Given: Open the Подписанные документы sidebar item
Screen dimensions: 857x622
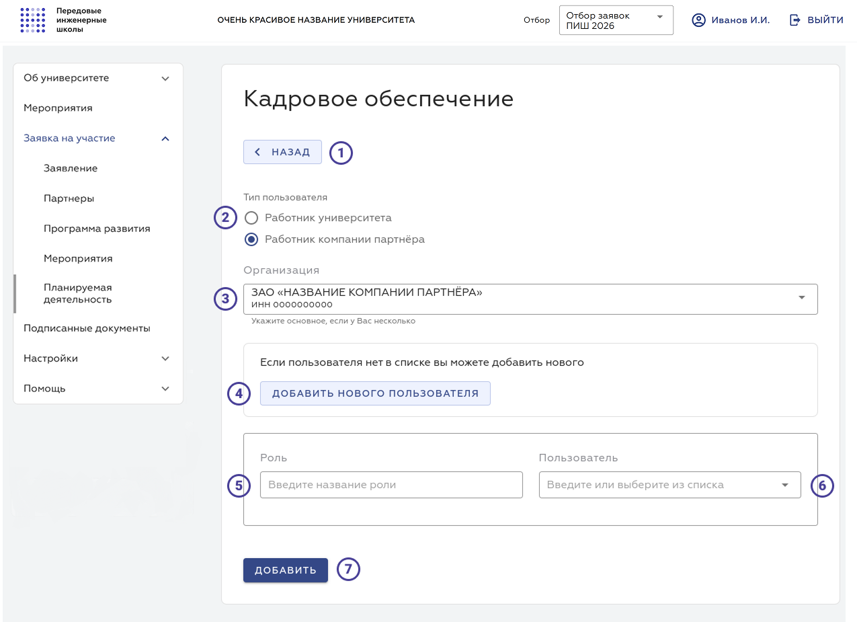Looking at the screenshot, I should tap(87, 329).
